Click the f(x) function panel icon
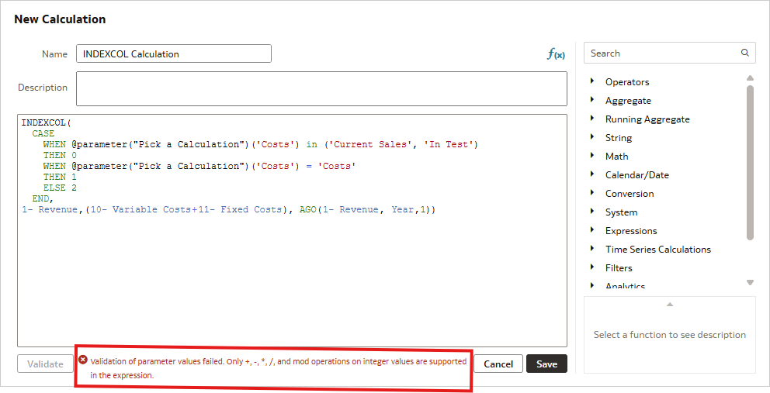The height and width of the screenshot is (393, 770). tap(556, 54)
